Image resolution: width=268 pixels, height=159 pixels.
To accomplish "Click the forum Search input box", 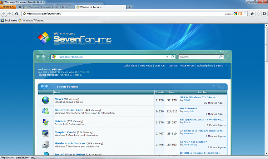I will pos(199,57).
